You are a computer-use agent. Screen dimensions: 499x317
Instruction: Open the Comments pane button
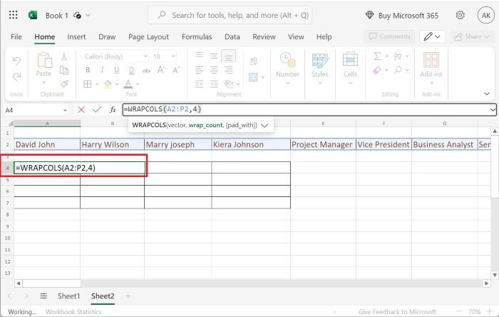pos(389,36)
